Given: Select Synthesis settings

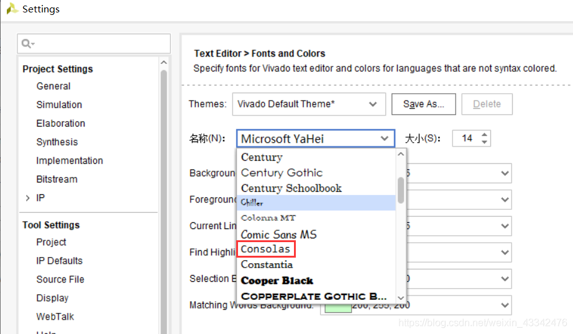Looking at the screenshot, I should pos(57,142).
